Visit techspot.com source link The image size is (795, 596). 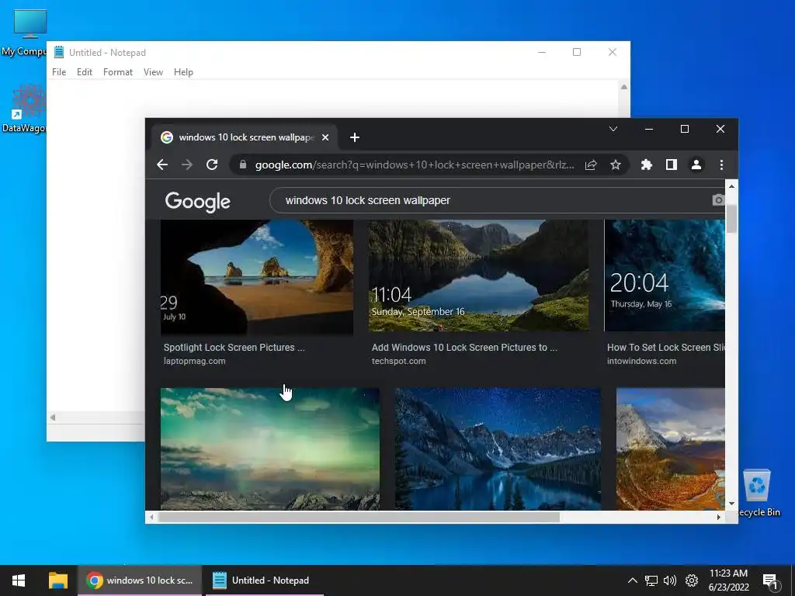click(398, 362)
